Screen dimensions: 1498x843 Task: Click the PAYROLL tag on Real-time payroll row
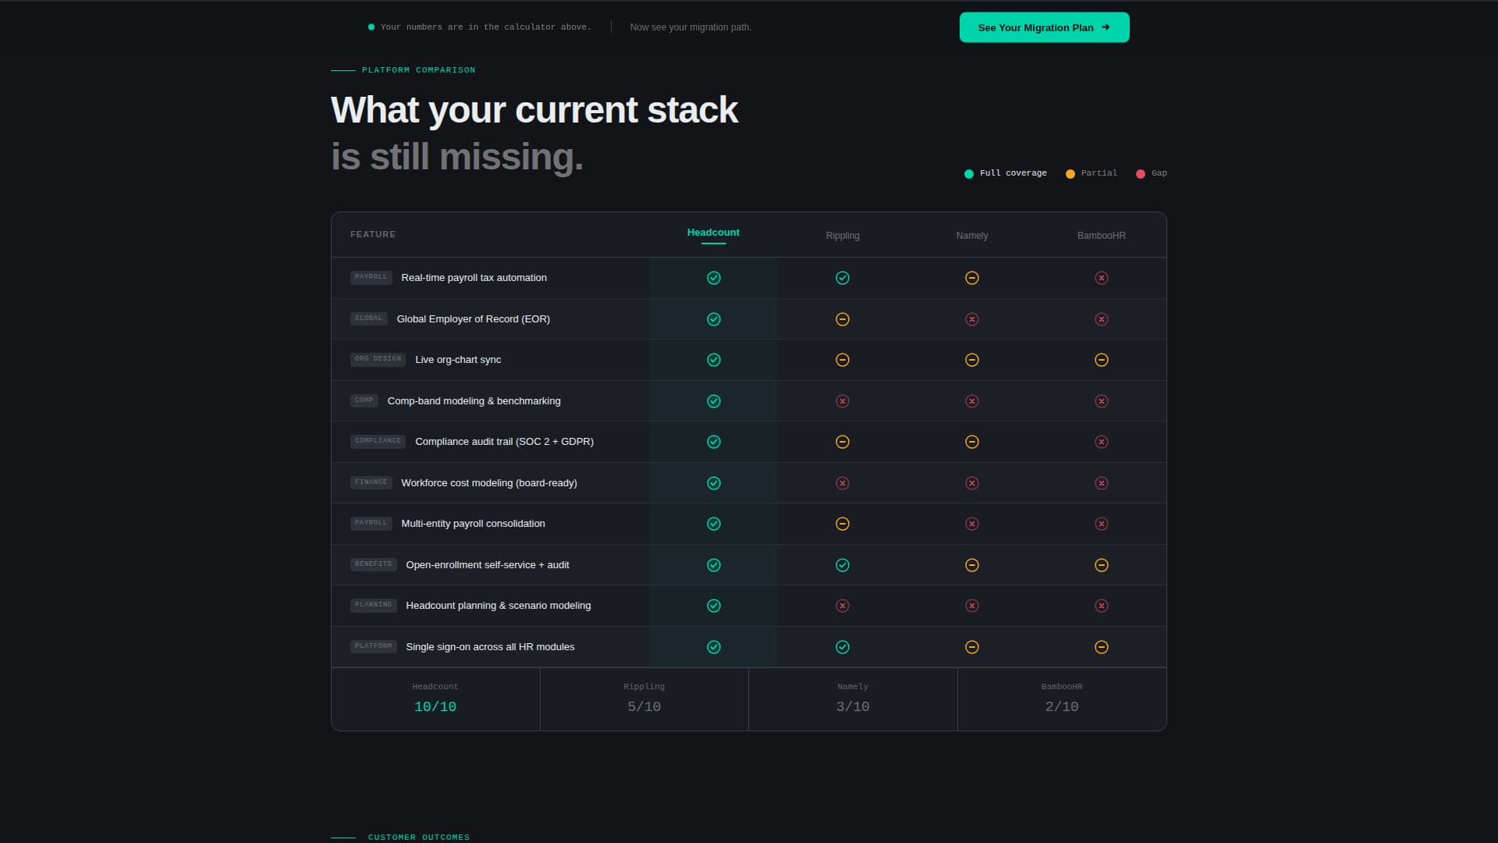(371, 277)
